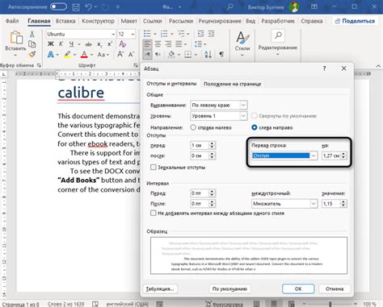Image resolution: width=383 pixels, height=307 pixels.
Task: Click the Format Painter brush icon
Action: [32, 54]
